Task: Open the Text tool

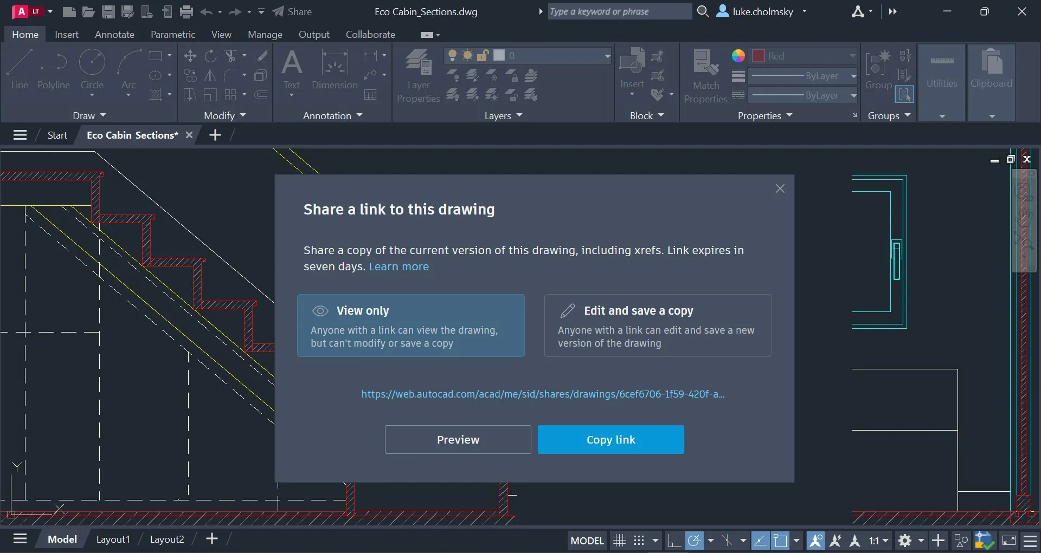Action: coord(292,69)
